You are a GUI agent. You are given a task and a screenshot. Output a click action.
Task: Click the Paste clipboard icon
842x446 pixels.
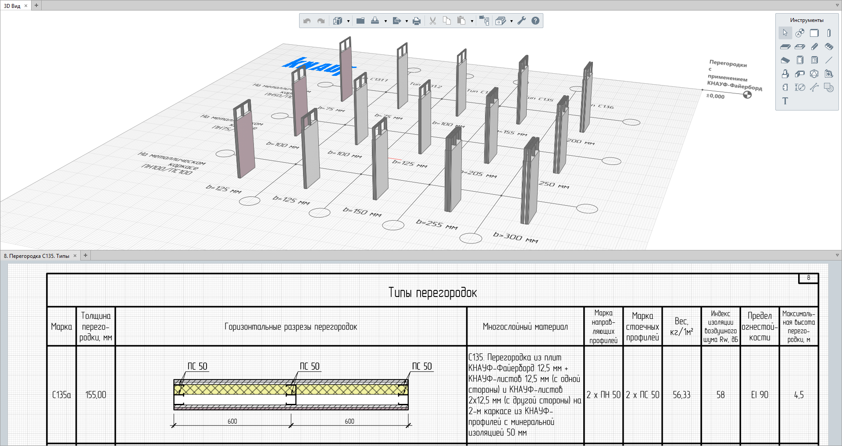[x=461, y=21]
